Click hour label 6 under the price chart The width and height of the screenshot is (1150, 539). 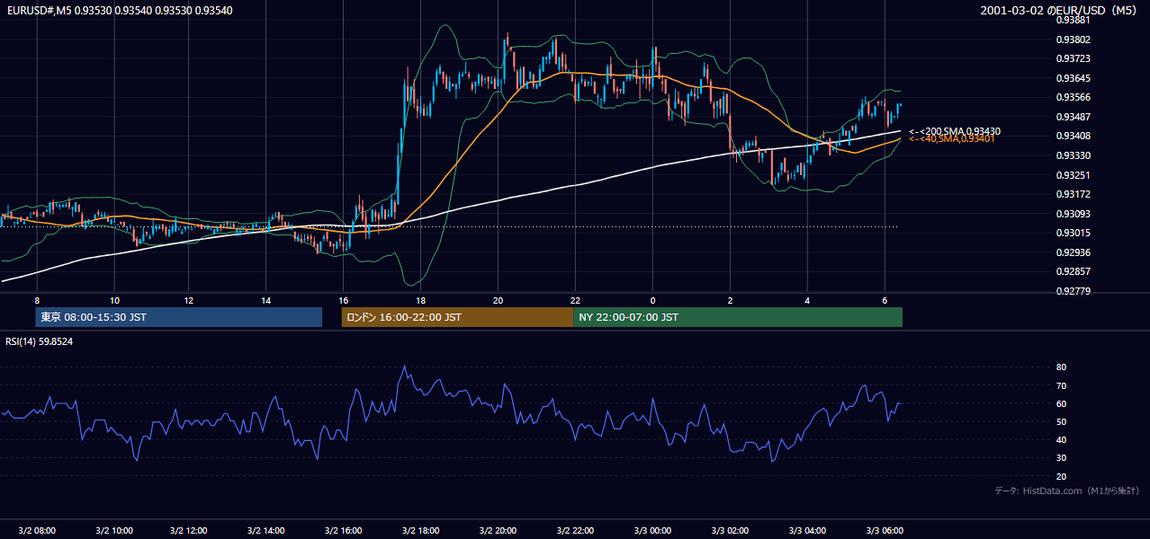[x=885, y=300]
